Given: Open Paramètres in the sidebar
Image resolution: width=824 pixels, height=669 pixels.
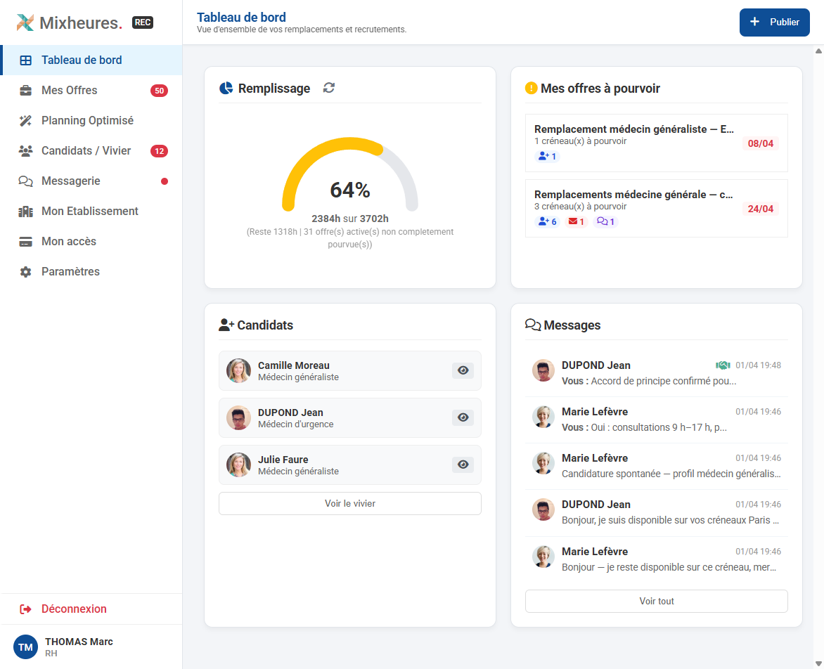Looking at the screenshot, I should 91,271.
